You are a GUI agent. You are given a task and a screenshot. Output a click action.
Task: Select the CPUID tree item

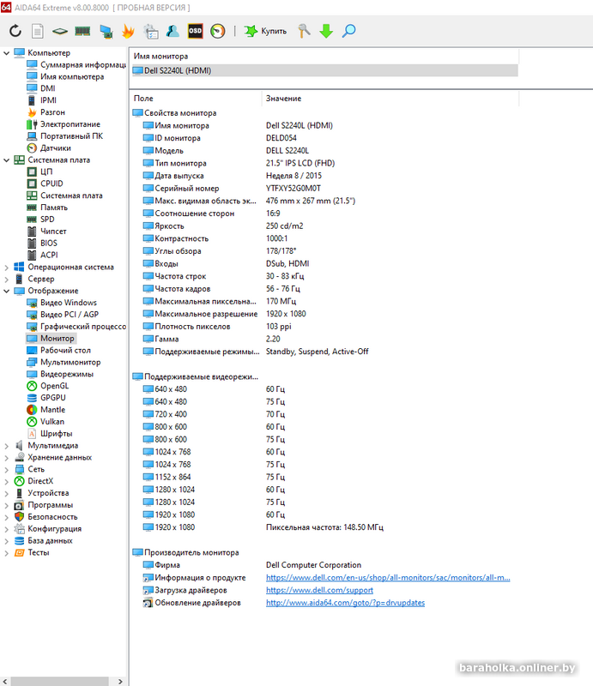(45, 184)
